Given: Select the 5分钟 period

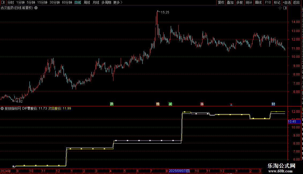Looking at the screenshot, I should point(31,2).
